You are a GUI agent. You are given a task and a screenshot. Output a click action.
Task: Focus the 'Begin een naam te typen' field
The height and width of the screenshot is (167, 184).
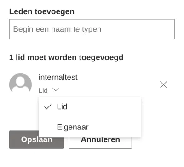[92, 29]
